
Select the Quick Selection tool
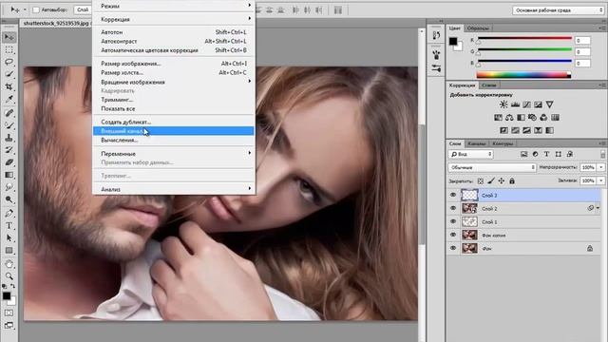pyautogui.click(x=9, y=74)
